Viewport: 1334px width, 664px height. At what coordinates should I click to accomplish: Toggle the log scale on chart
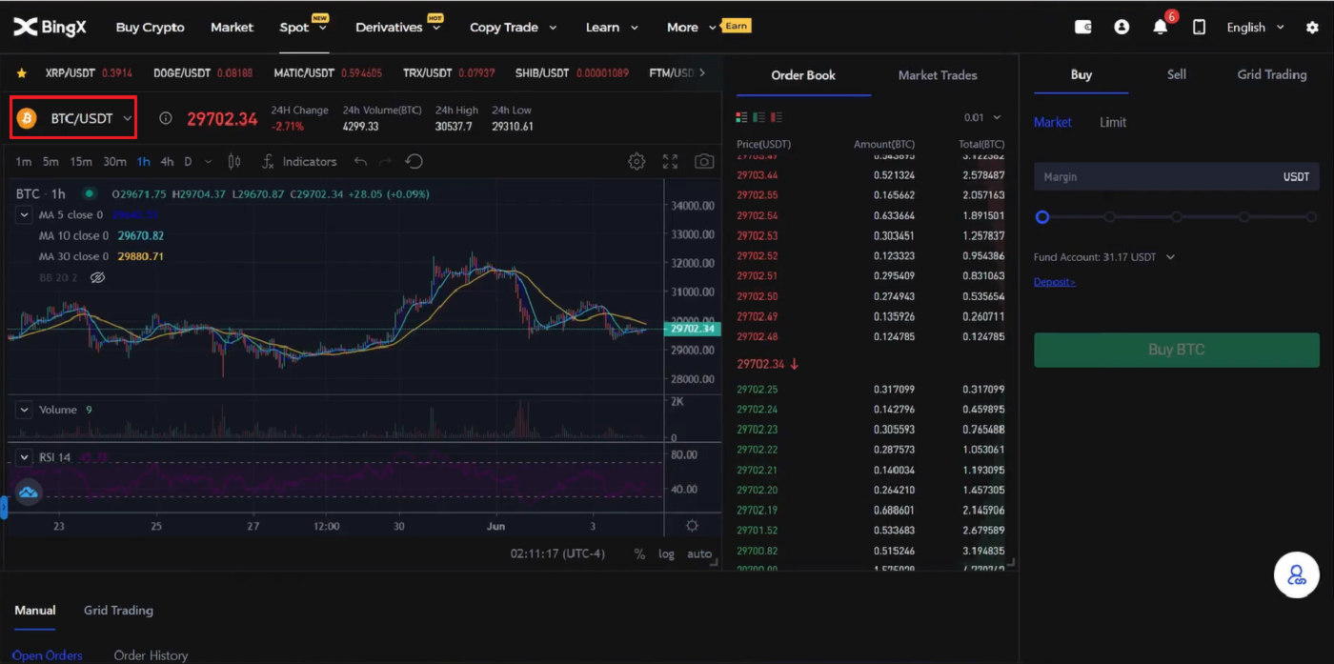click(666, 553)
